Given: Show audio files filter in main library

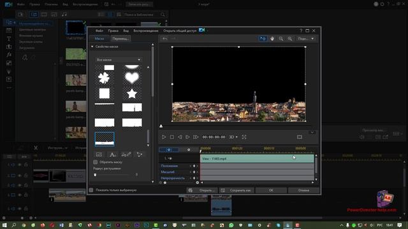Looking at the screenshot, I should point(64,14).
